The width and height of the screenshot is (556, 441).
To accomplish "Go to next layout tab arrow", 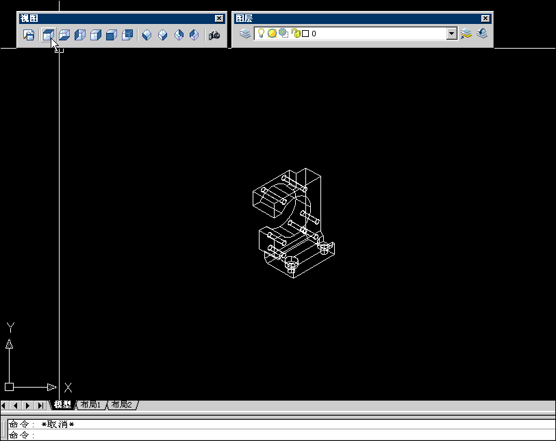I will point(27,405).
